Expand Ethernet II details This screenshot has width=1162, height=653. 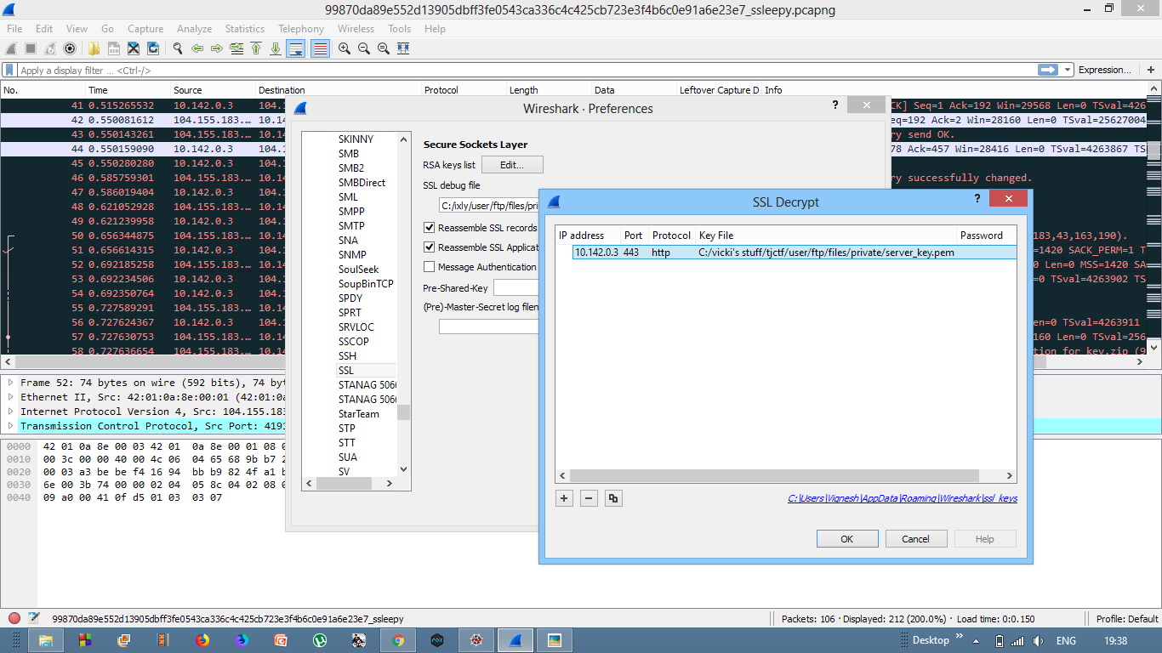11,397
